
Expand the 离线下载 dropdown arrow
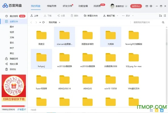[x=117, y=16]
